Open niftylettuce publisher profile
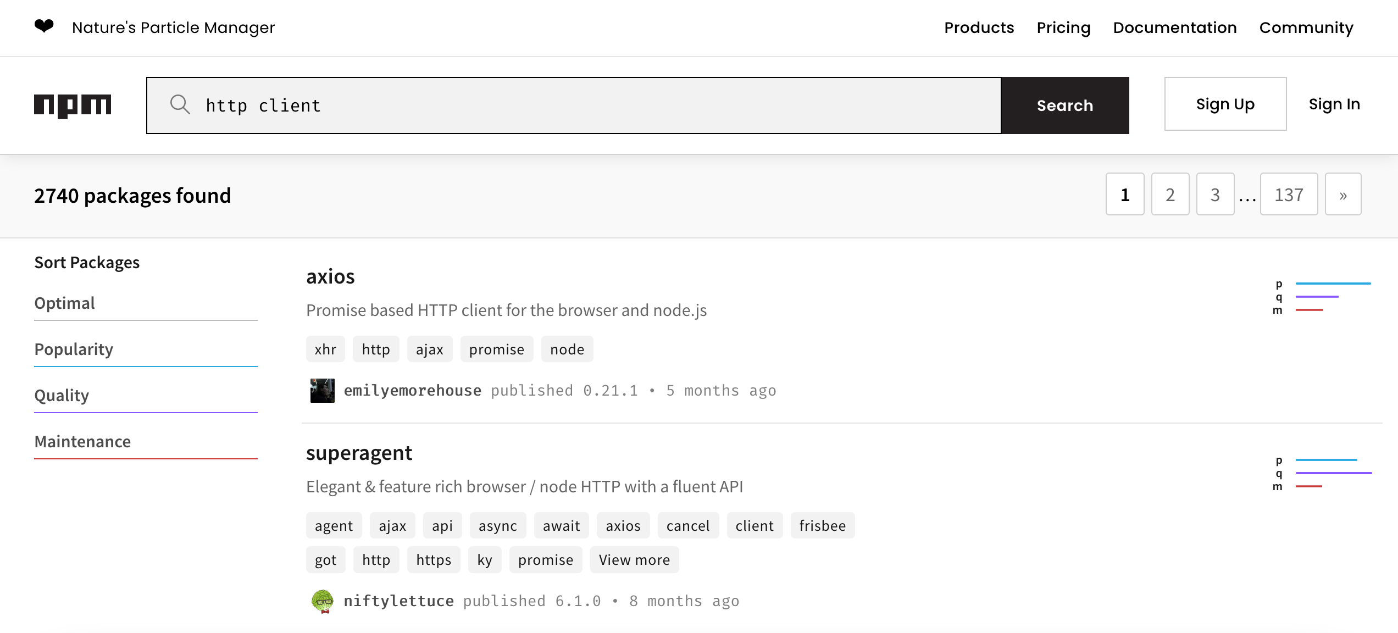 pyautogui.click(x=399, y=601)
